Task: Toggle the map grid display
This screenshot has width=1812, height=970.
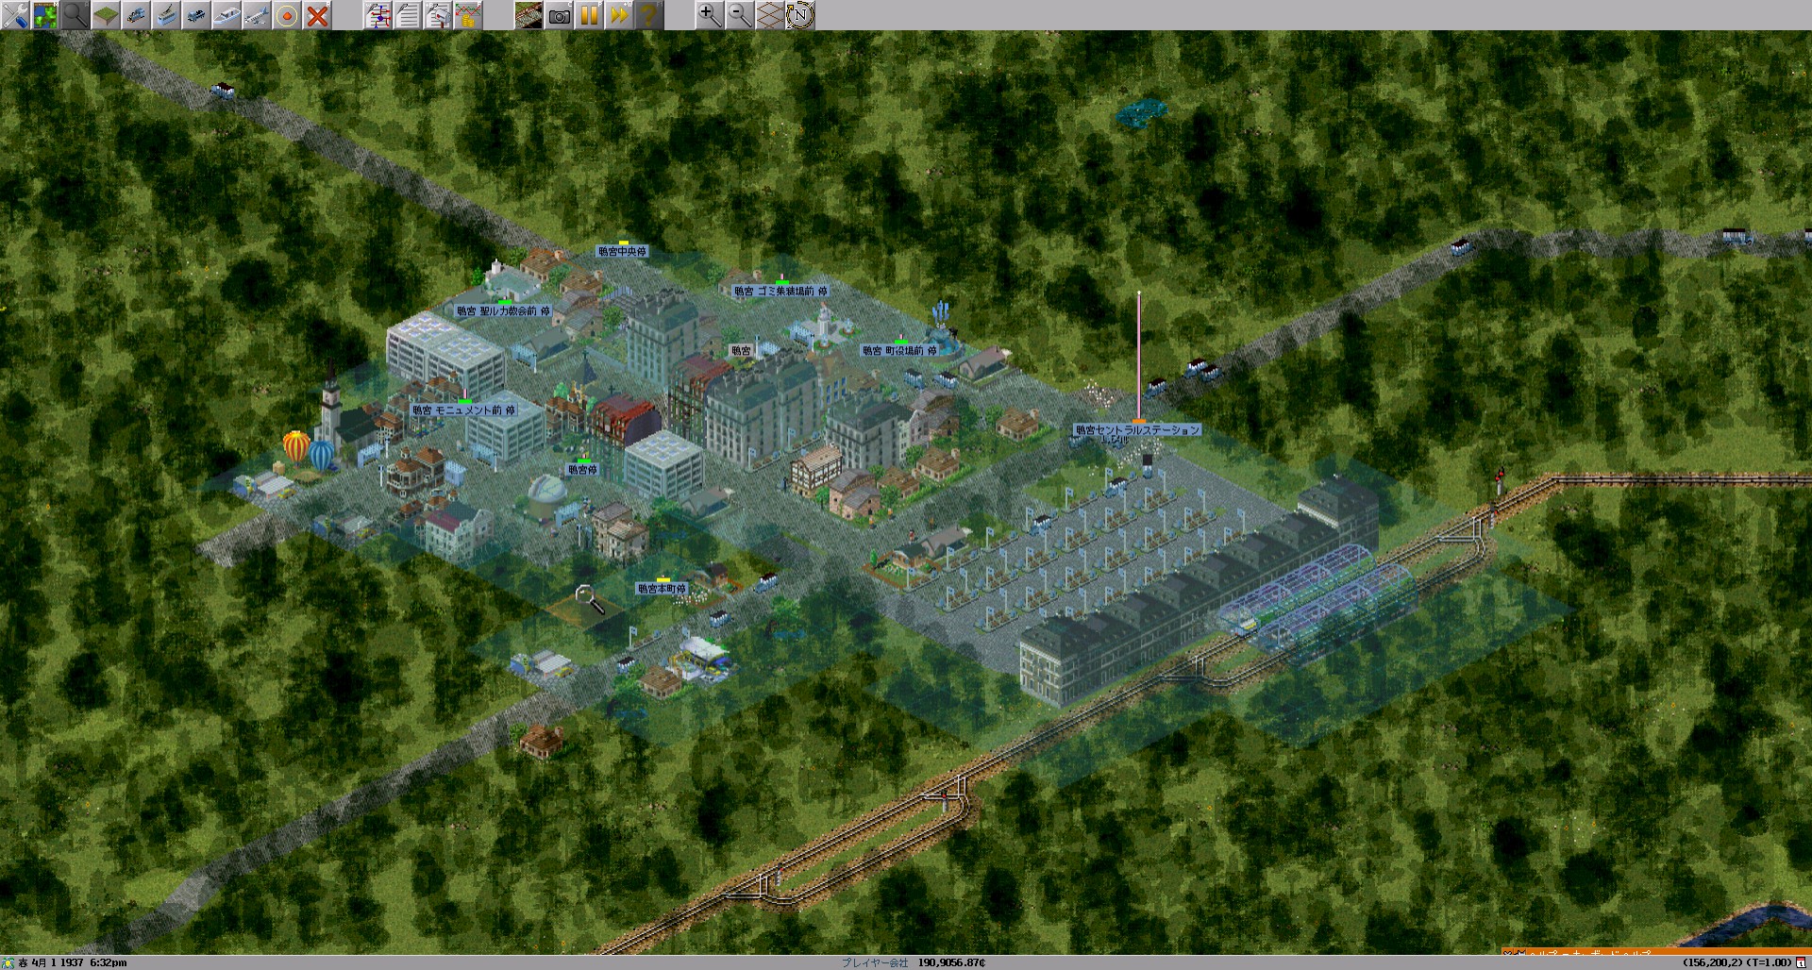Action: tap(770, 15)
